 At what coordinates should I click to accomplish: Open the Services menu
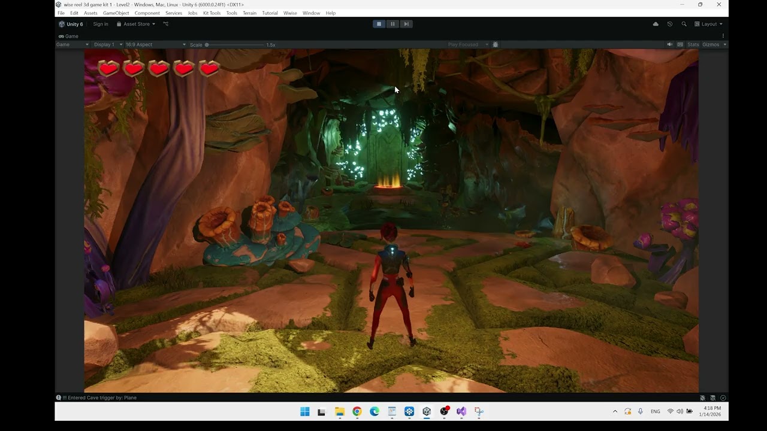(x=174, y=13)
